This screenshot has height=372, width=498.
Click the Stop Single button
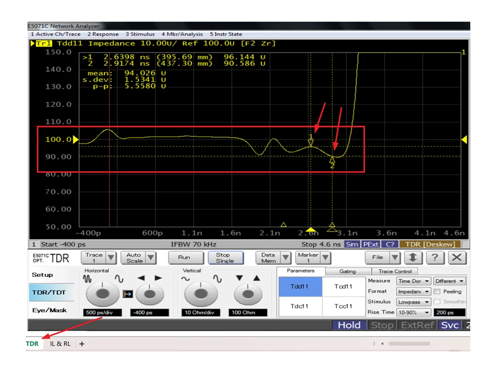225,257
